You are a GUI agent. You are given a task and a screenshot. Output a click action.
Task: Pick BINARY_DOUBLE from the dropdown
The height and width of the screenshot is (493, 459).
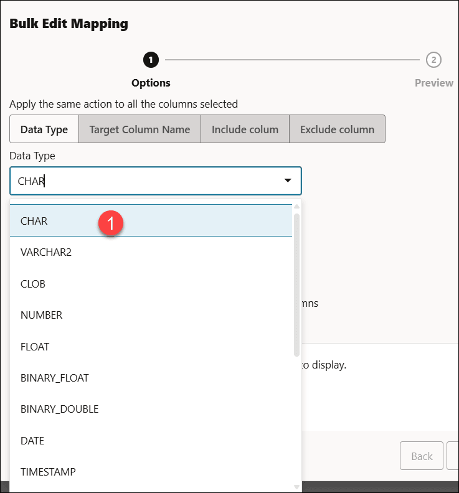click(x=59, y=409)
